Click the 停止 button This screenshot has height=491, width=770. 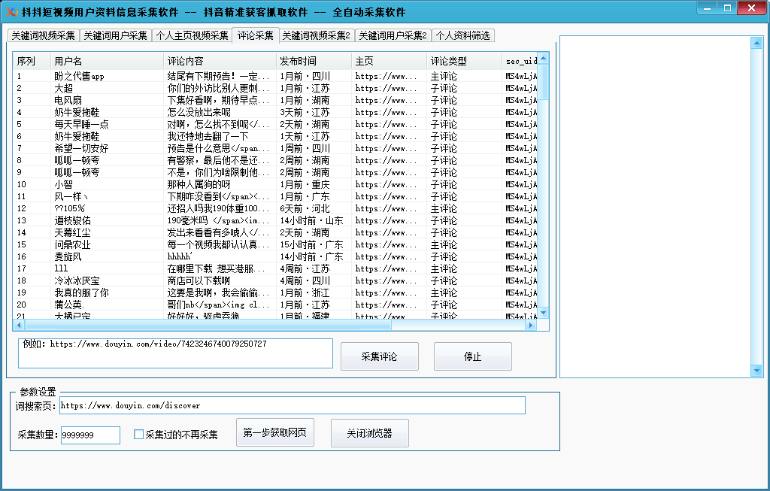[x=472, y=356]
